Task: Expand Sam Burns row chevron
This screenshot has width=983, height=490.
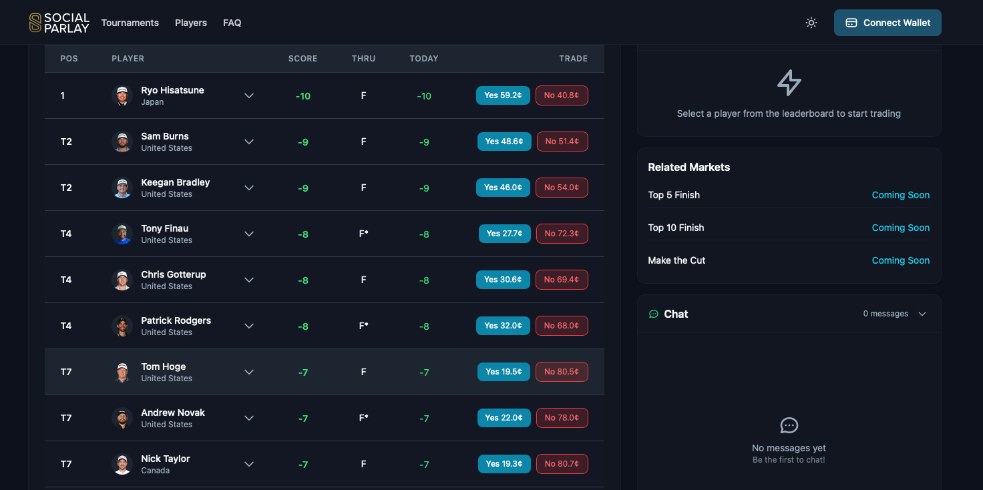Action: point(249,142)
